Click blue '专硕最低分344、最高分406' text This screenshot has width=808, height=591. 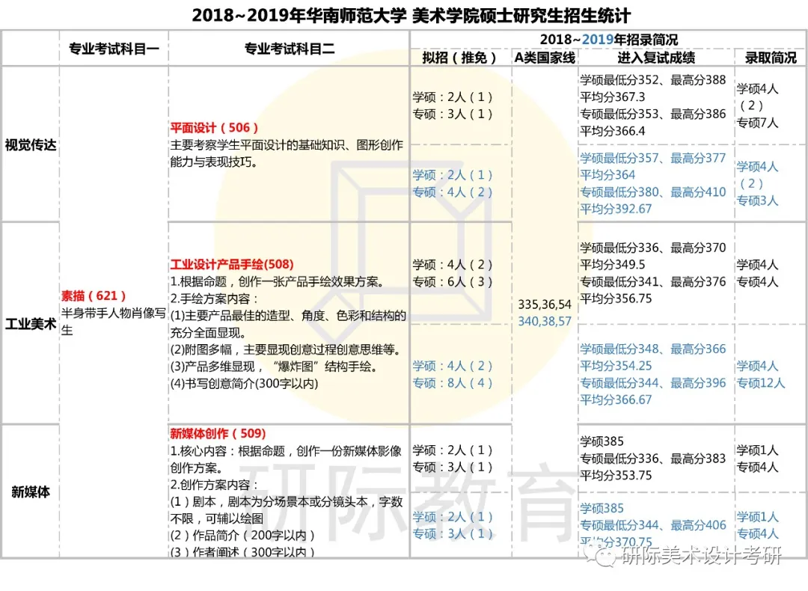[x=653, y=526]
